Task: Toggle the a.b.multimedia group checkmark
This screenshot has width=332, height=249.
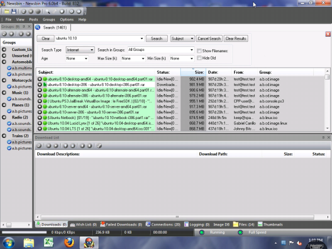Action: click(x=9, y=68)
